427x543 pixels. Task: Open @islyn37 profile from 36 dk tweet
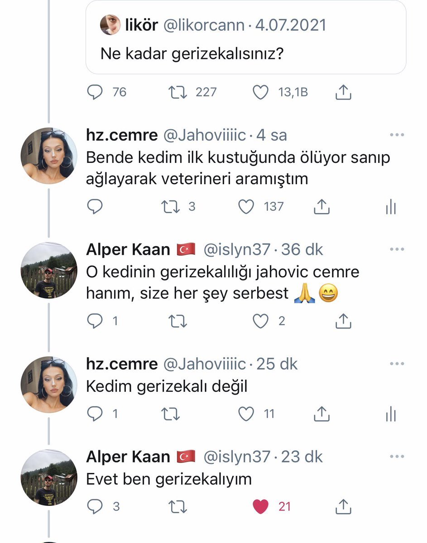click(x=237, y=249)
